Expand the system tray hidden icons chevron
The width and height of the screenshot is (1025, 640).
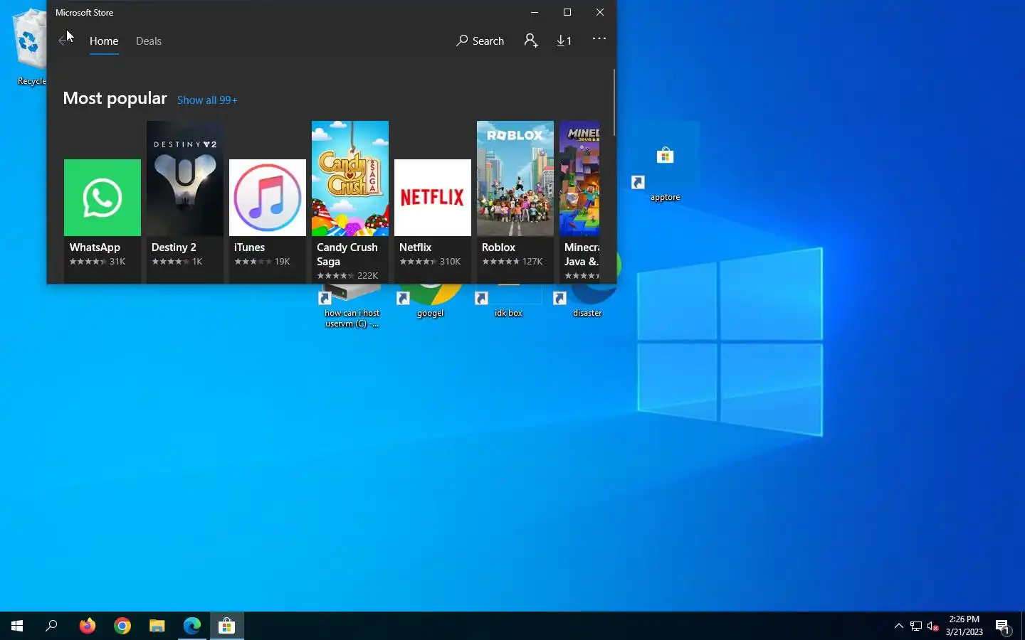pos(898,626)
